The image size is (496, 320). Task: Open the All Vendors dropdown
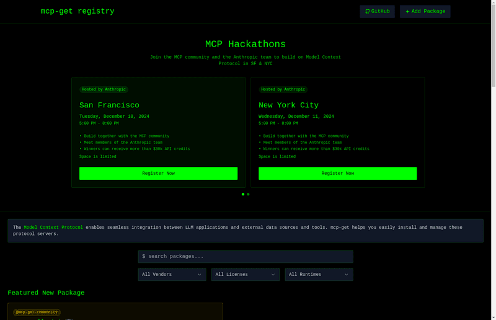point(172,275)
